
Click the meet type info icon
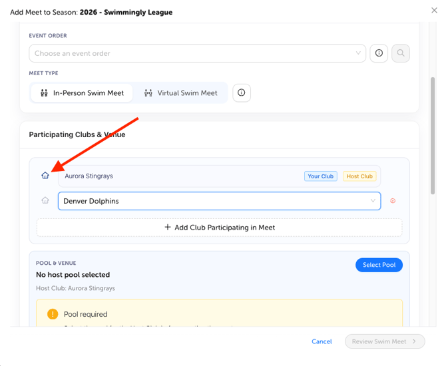(x=241, y=92)
